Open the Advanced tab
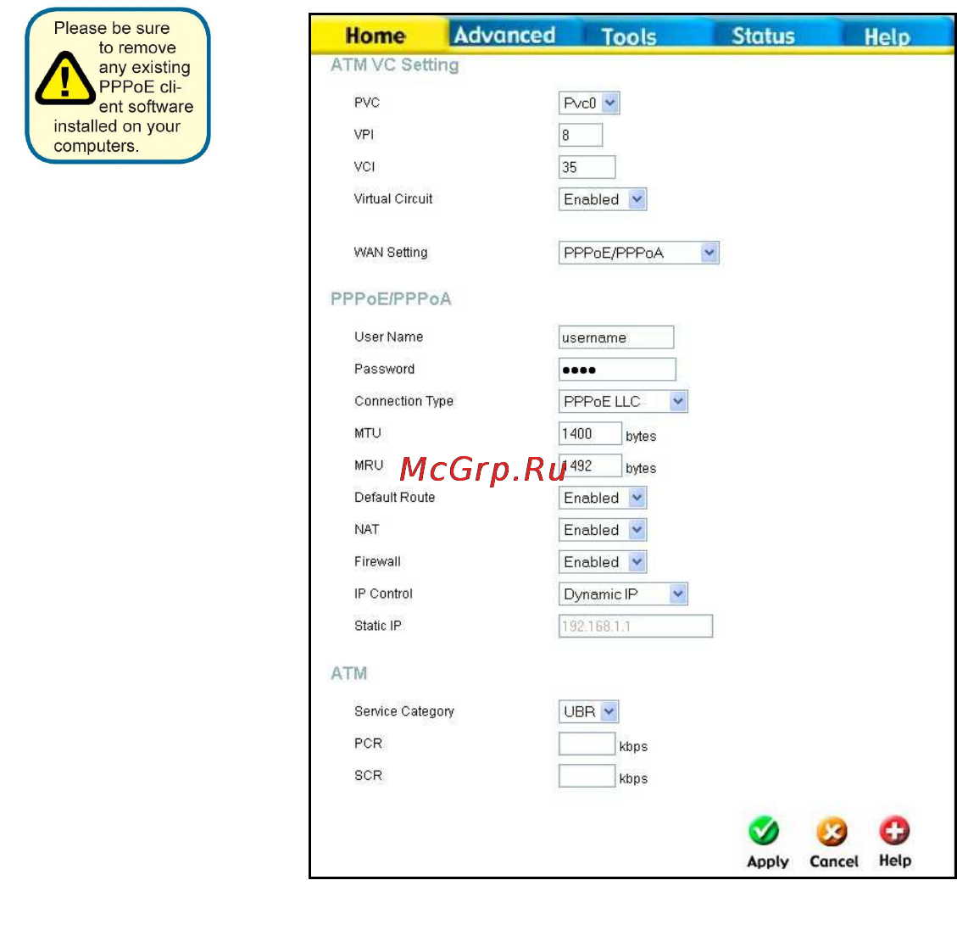This screenshot has height=936, width=957. pyautogui.click(x=504, y=36)
